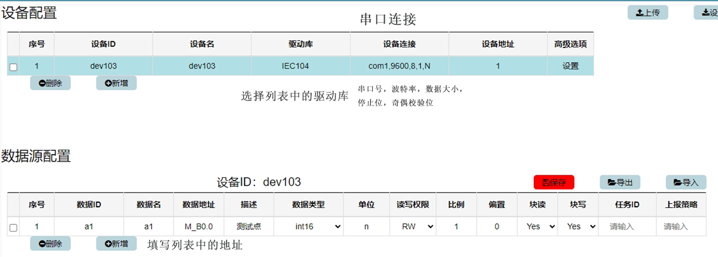Delete data source row with the bottom 删除 button
The width and height of the screenshot is (718, 257).
coord(50,243)
